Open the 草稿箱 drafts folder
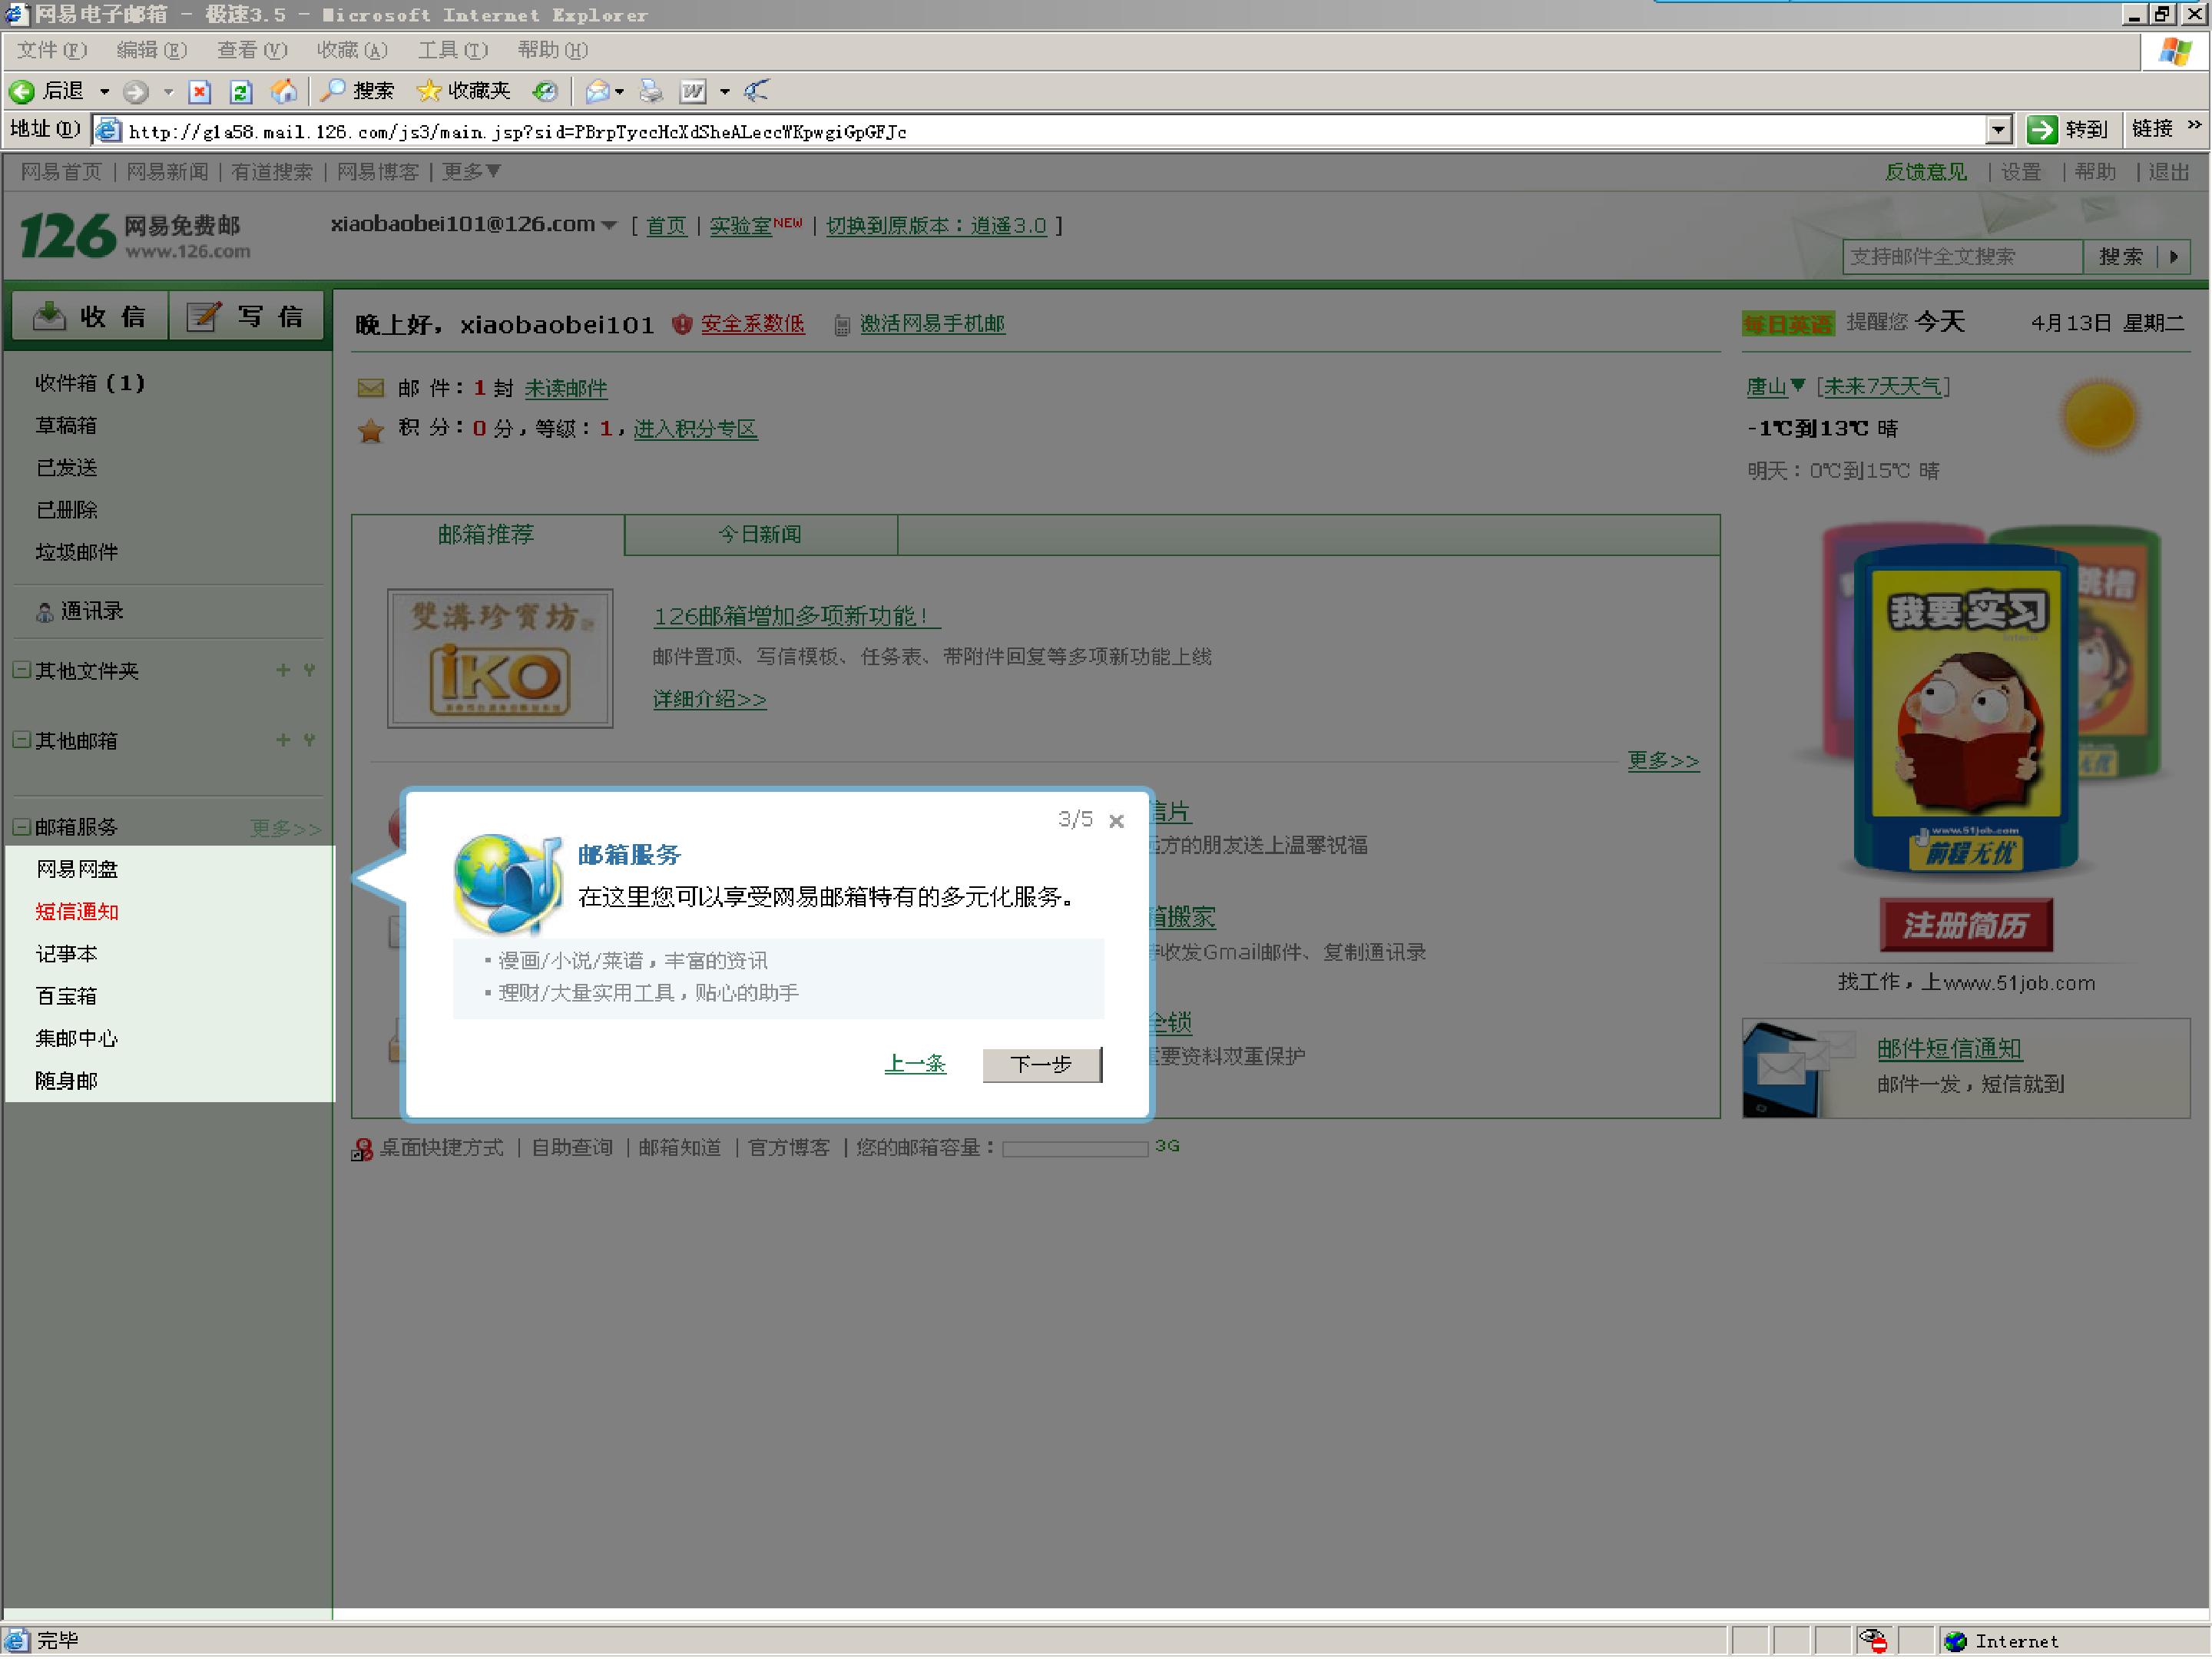 pyautogui.click(x=66, y=426)
